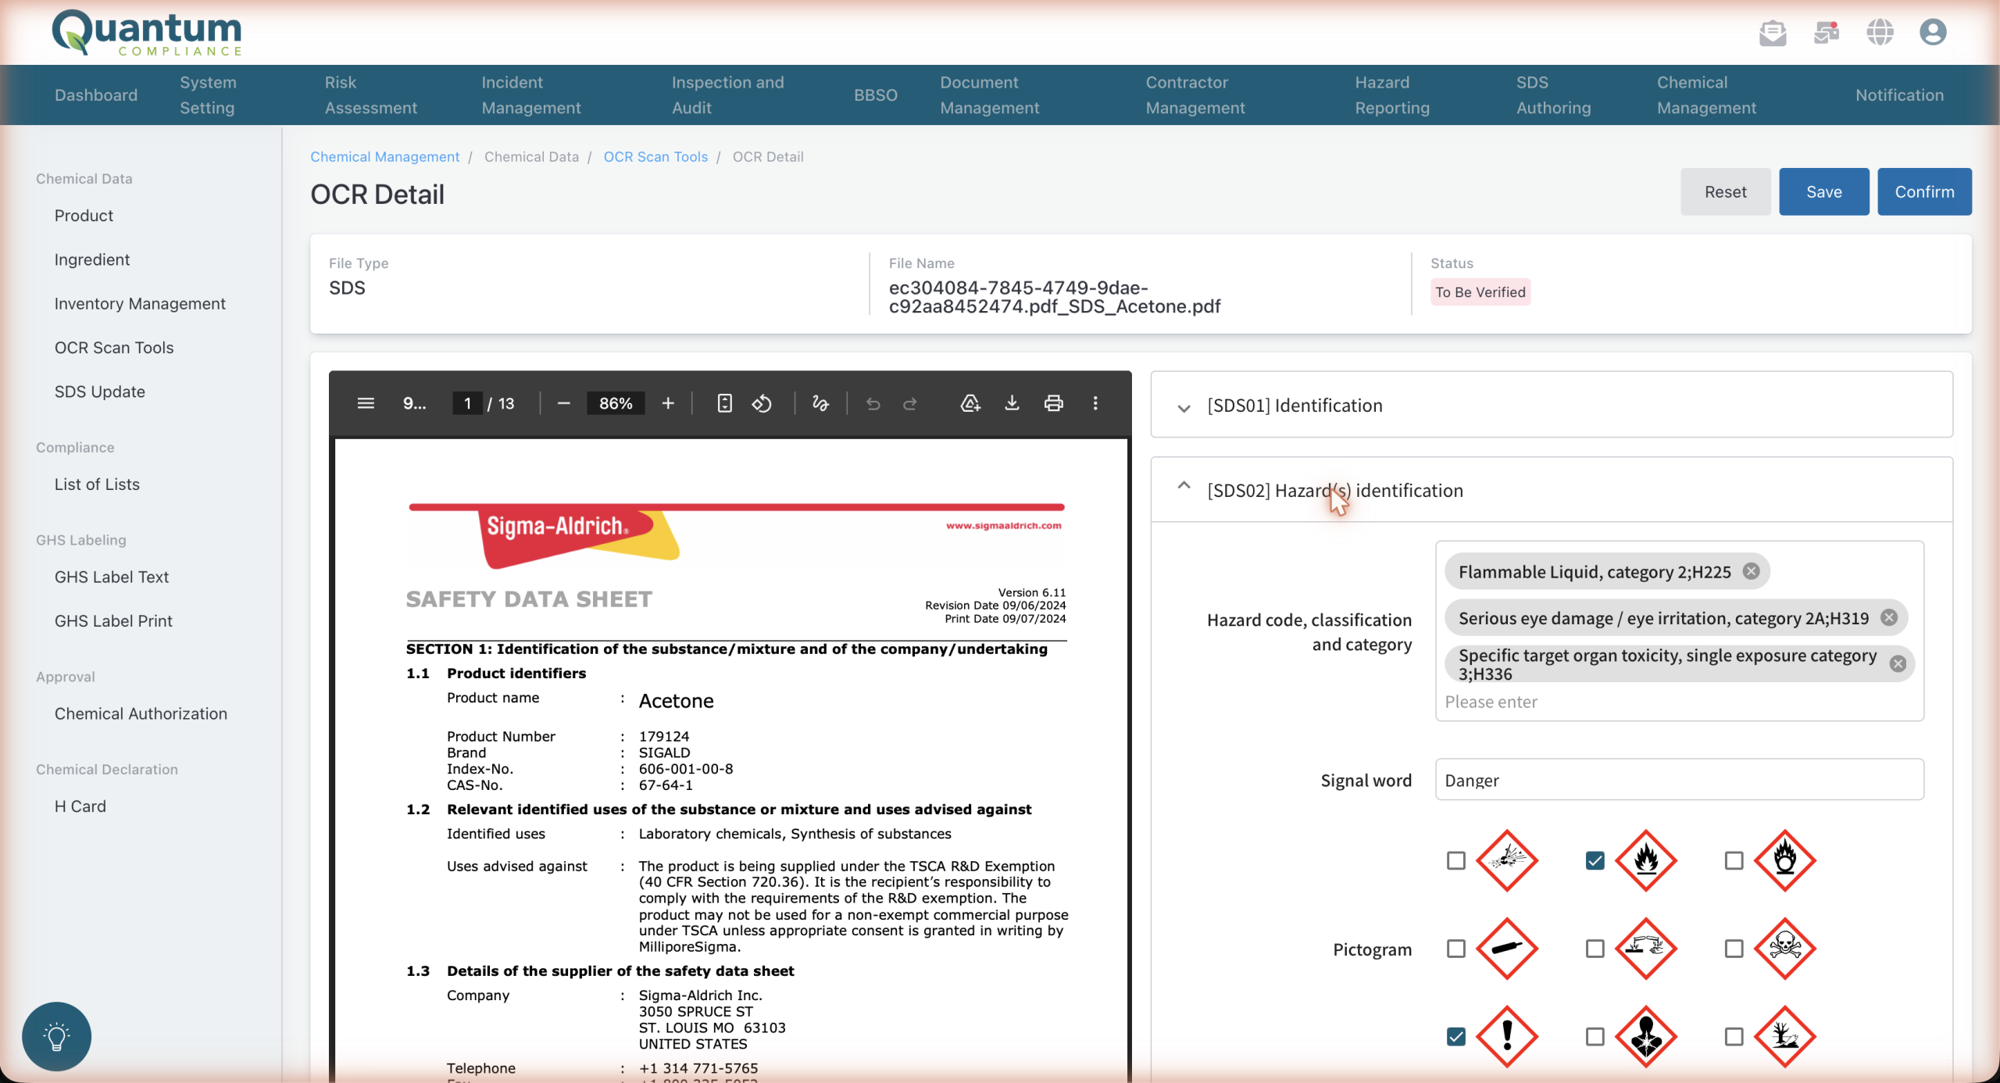The height and width of the screenshot is (1083, 2000).
Task: Click the PDF zoom percentage field
Action: pyautogui.click(x=616, y=403)
